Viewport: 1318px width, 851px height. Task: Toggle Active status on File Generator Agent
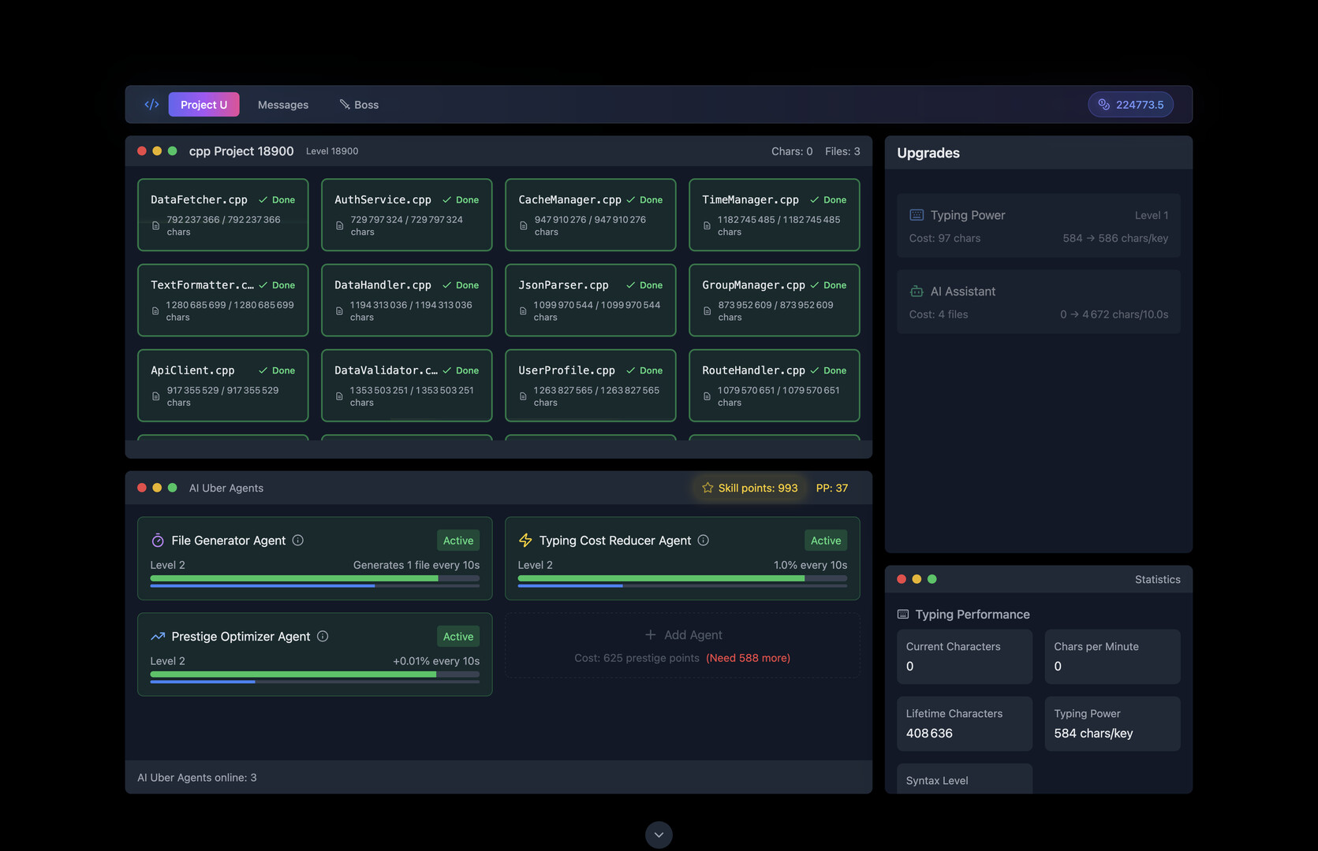(457, 541)
